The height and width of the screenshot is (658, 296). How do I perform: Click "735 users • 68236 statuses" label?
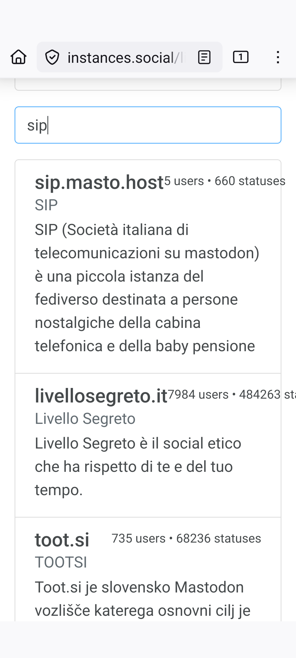click(186, 538)
